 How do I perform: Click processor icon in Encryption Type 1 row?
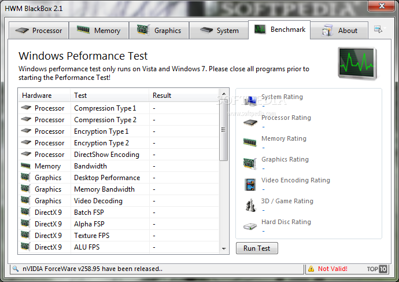click(26, 131)
